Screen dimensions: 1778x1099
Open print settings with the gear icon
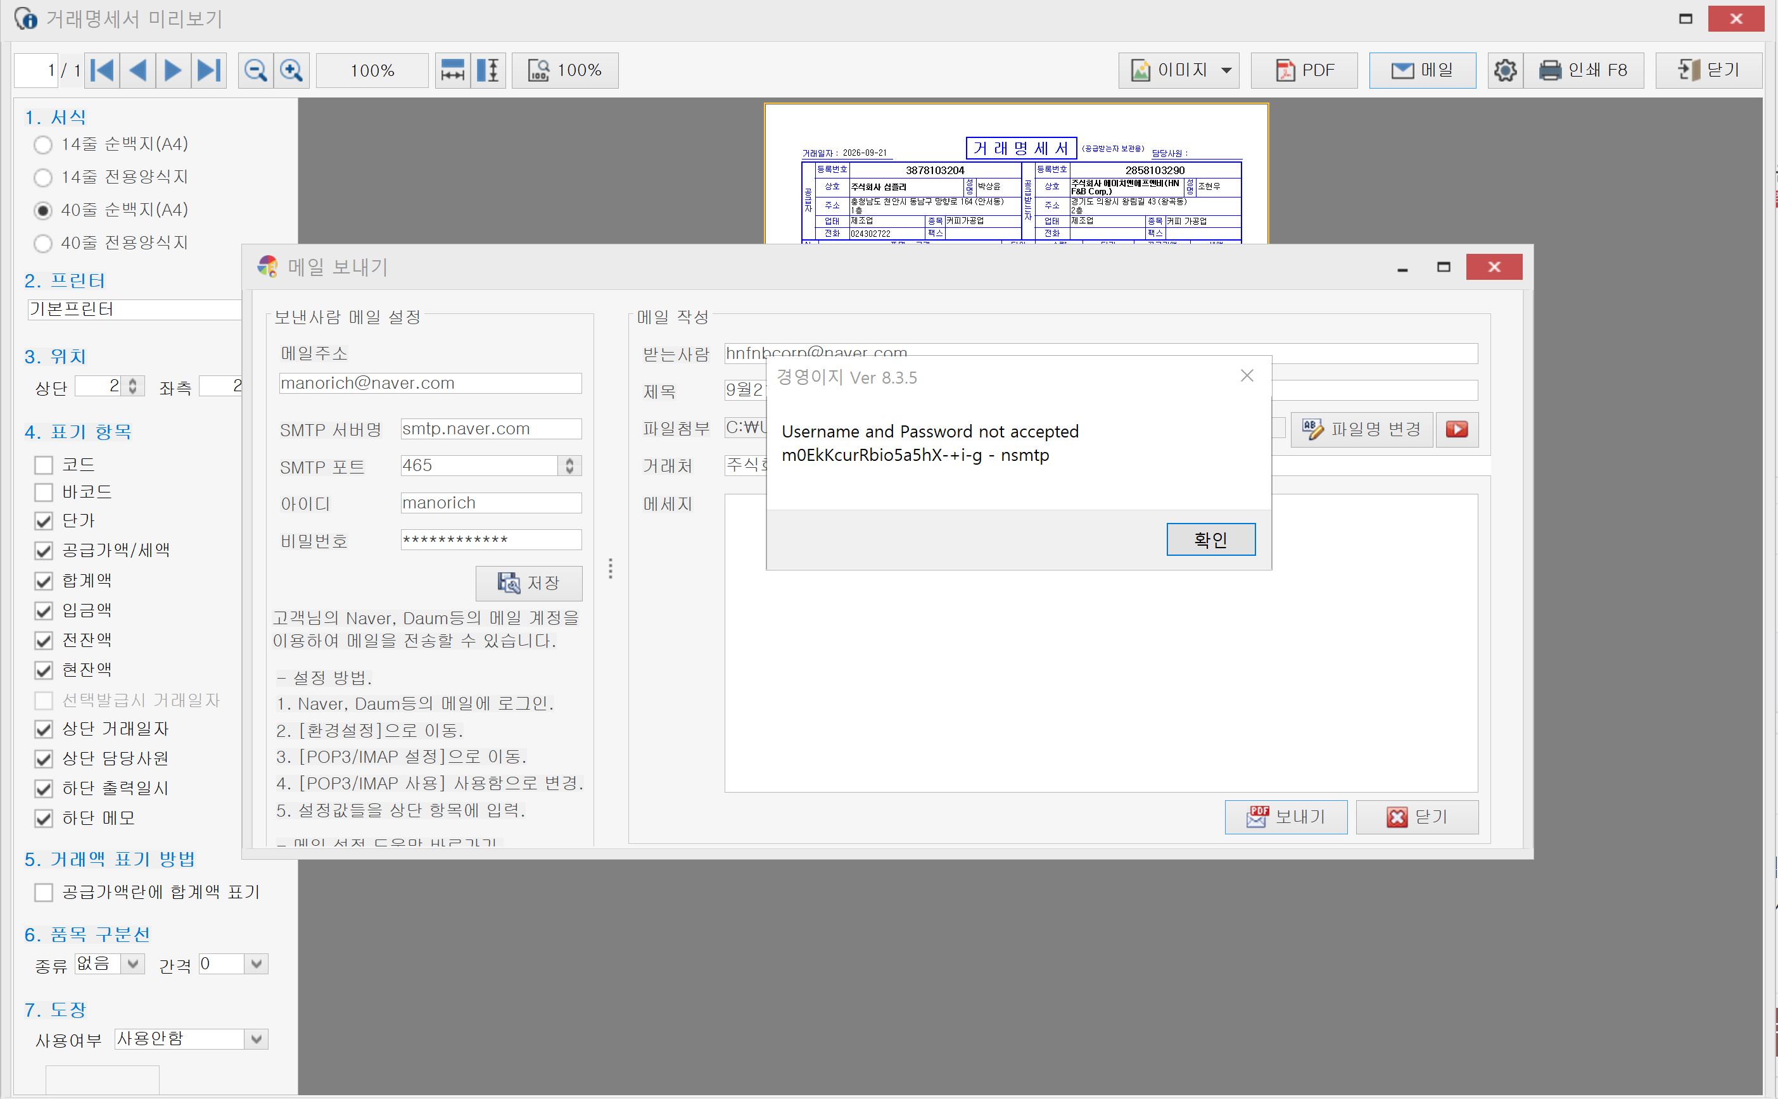[1504, 70]
